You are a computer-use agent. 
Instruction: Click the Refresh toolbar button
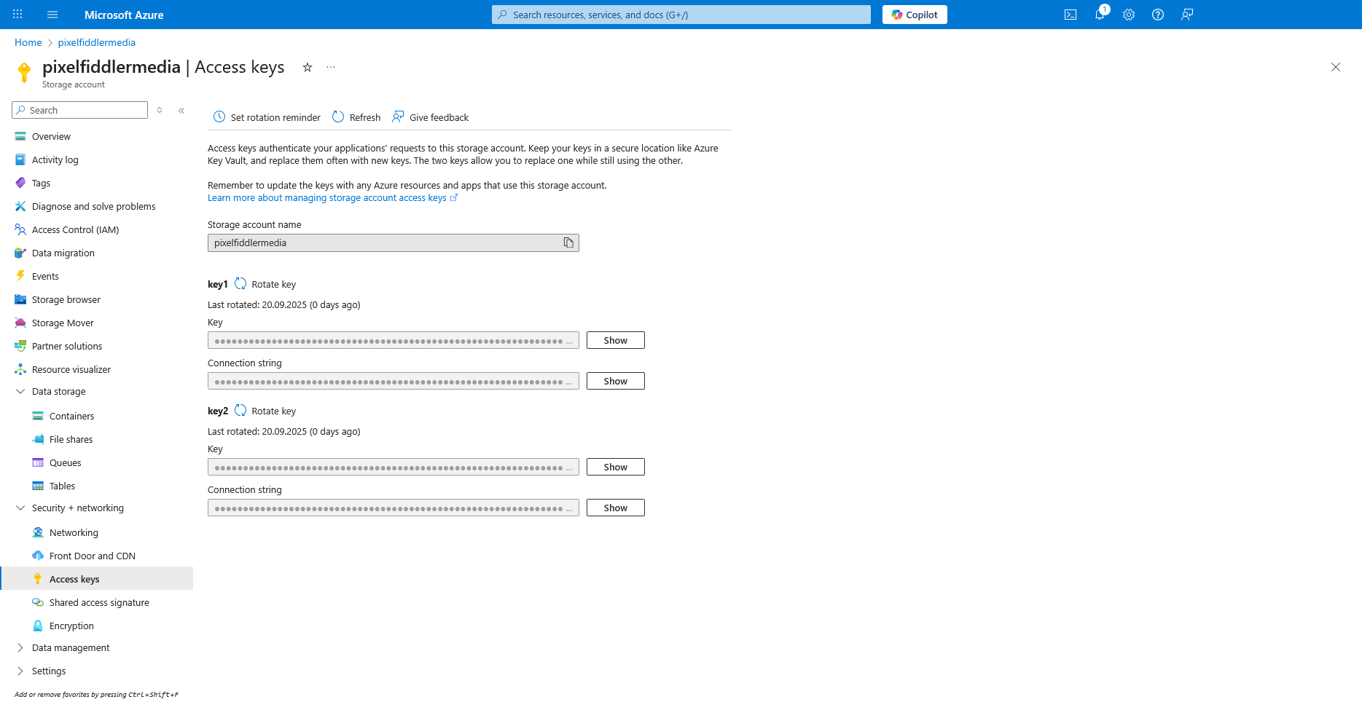tap(356, 117)
